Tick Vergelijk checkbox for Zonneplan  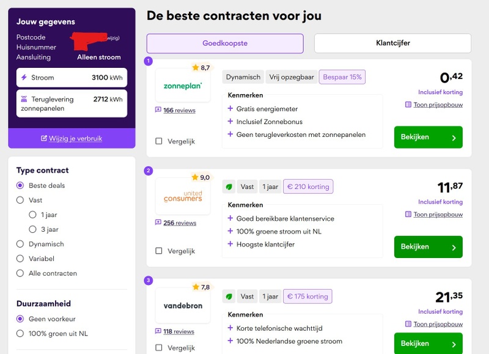click(x=159, y=141)
